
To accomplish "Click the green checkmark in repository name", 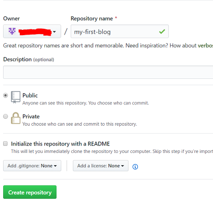I will (x=162, y=31).
